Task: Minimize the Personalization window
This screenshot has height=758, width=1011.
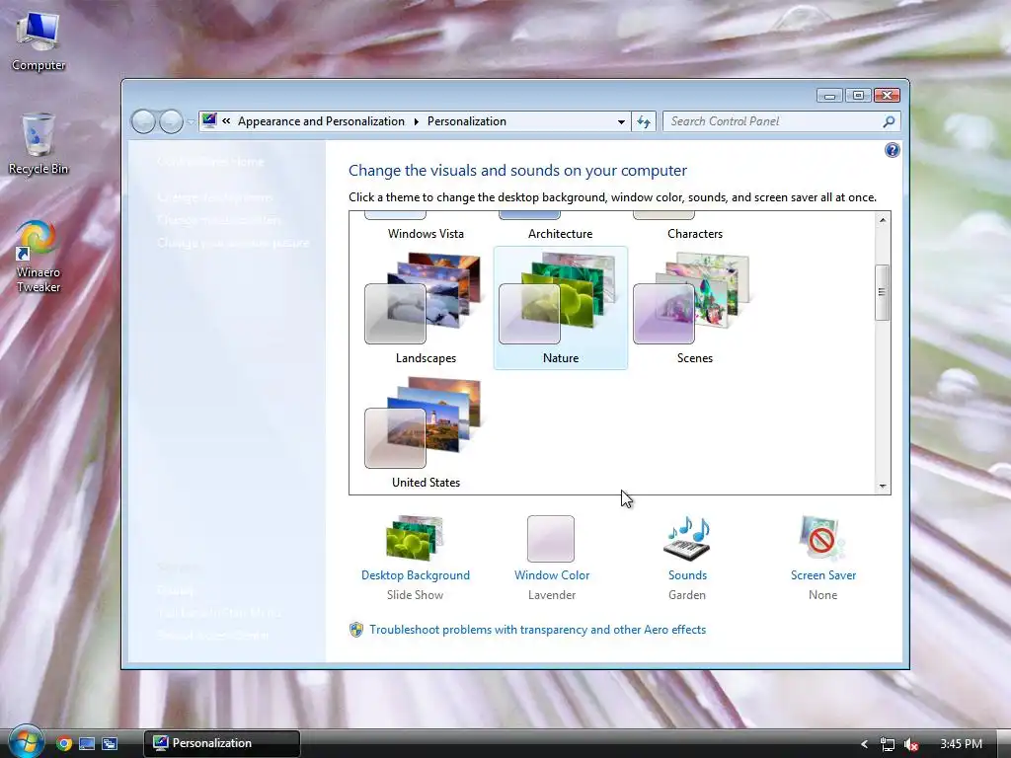Action: pyautogui.click(x=829, y=96)
